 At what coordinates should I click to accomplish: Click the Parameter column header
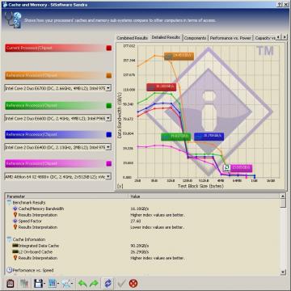click(66, 196)
